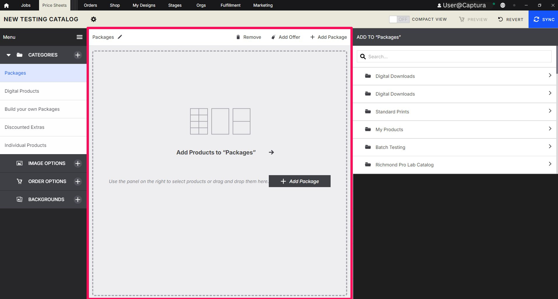Expand My Products chevron

coord(550,129)
